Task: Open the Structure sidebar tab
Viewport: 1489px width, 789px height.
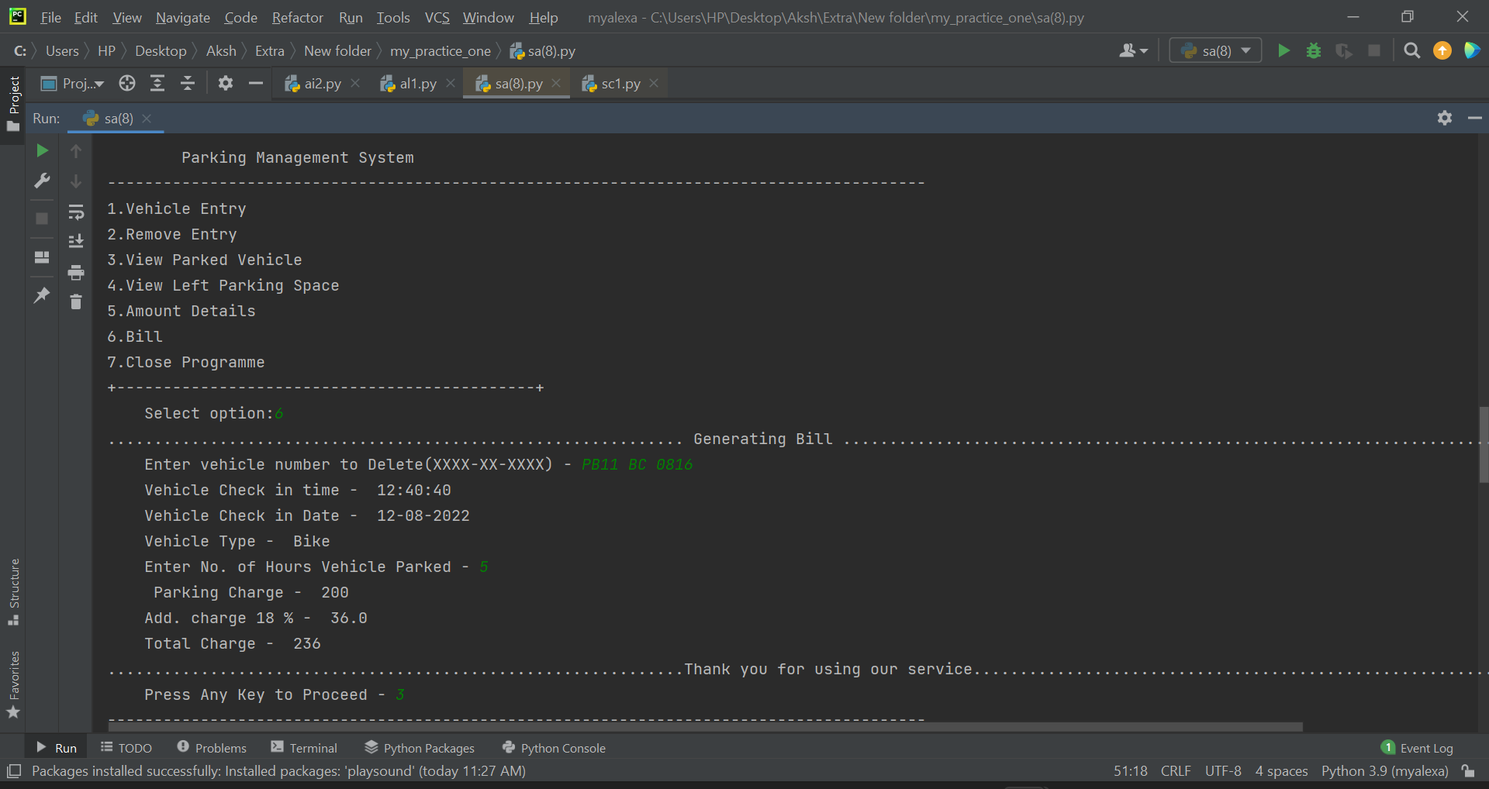Action: (13, 592)
